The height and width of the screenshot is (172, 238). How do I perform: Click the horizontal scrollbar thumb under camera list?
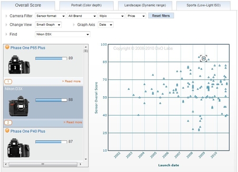43,164
